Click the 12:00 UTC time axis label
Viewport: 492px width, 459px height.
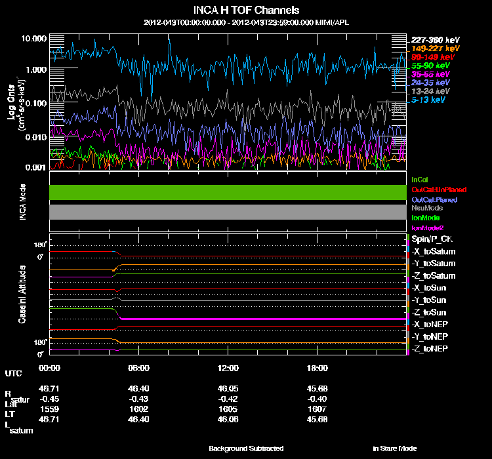(x=228, y=368)
